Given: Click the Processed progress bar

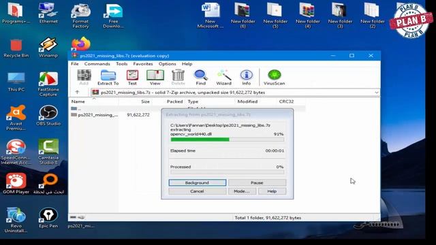Looking at the screenshot, I should pyautogui.click(x=228, y=172).
